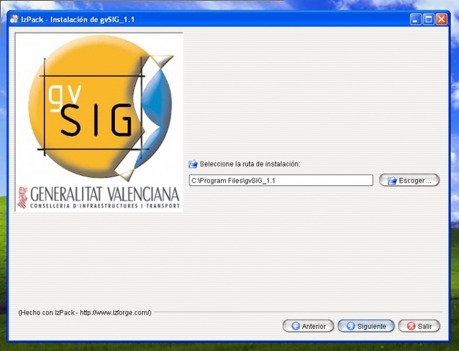Click the blue back arrow icon on Anterior
Screen dimensions: 459x351
[295, 326]
